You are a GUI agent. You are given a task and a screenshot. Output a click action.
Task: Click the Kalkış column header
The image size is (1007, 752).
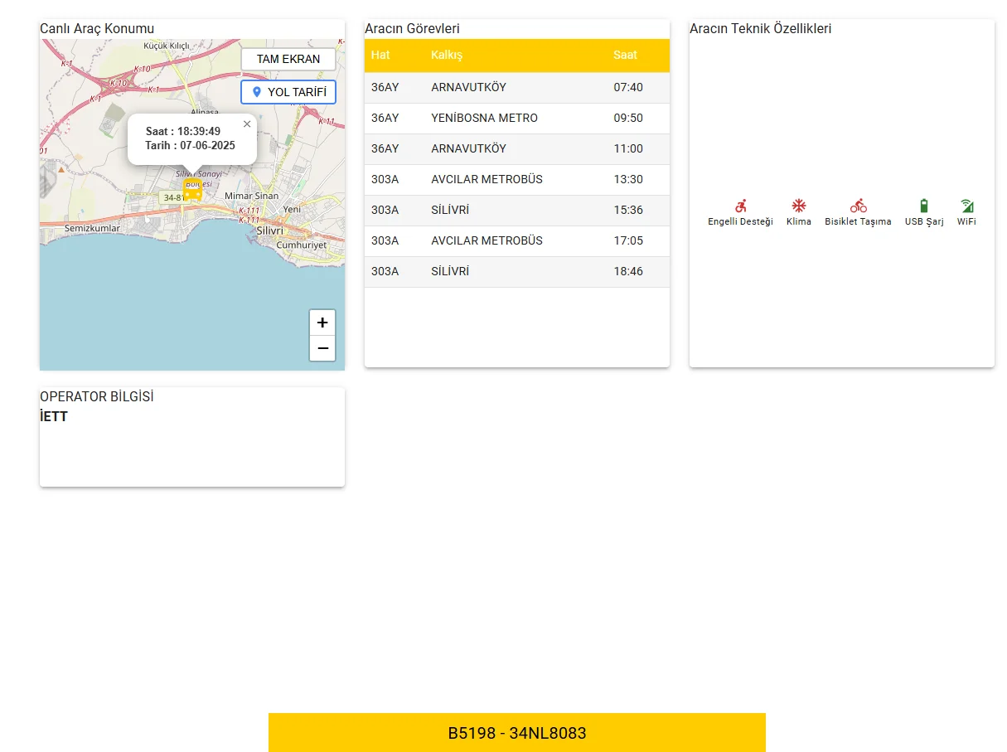pyautogui.click(x=447, y=55)
